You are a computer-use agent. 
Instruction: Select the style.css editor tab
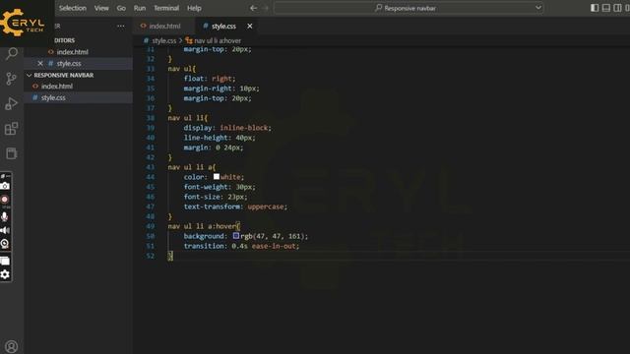(223, 27)
